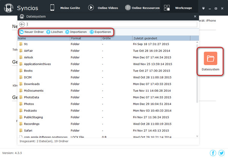This screenshot has width=228, height=158.
Task: Select the Downloads folder icon
Action: pyautogui.click(x=21, y=84)
